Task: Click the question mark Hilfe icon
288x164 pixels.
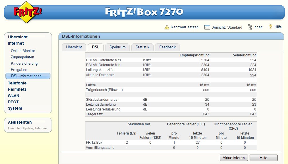Action: coord(271,27)
